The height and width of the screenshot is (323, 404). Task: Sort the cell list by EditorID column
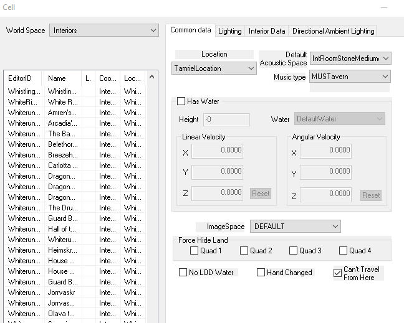coord(22,78)
